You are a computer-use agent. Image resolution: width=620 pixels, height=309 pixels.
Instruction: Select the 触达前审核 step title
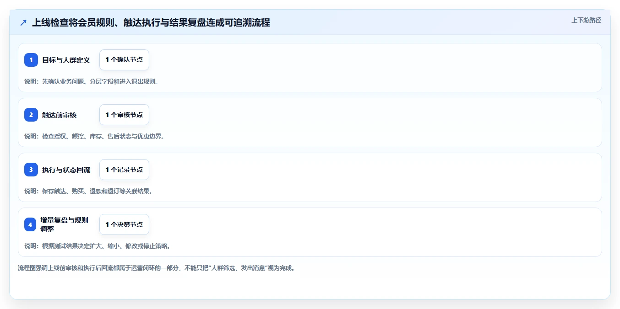click(60, 115)
